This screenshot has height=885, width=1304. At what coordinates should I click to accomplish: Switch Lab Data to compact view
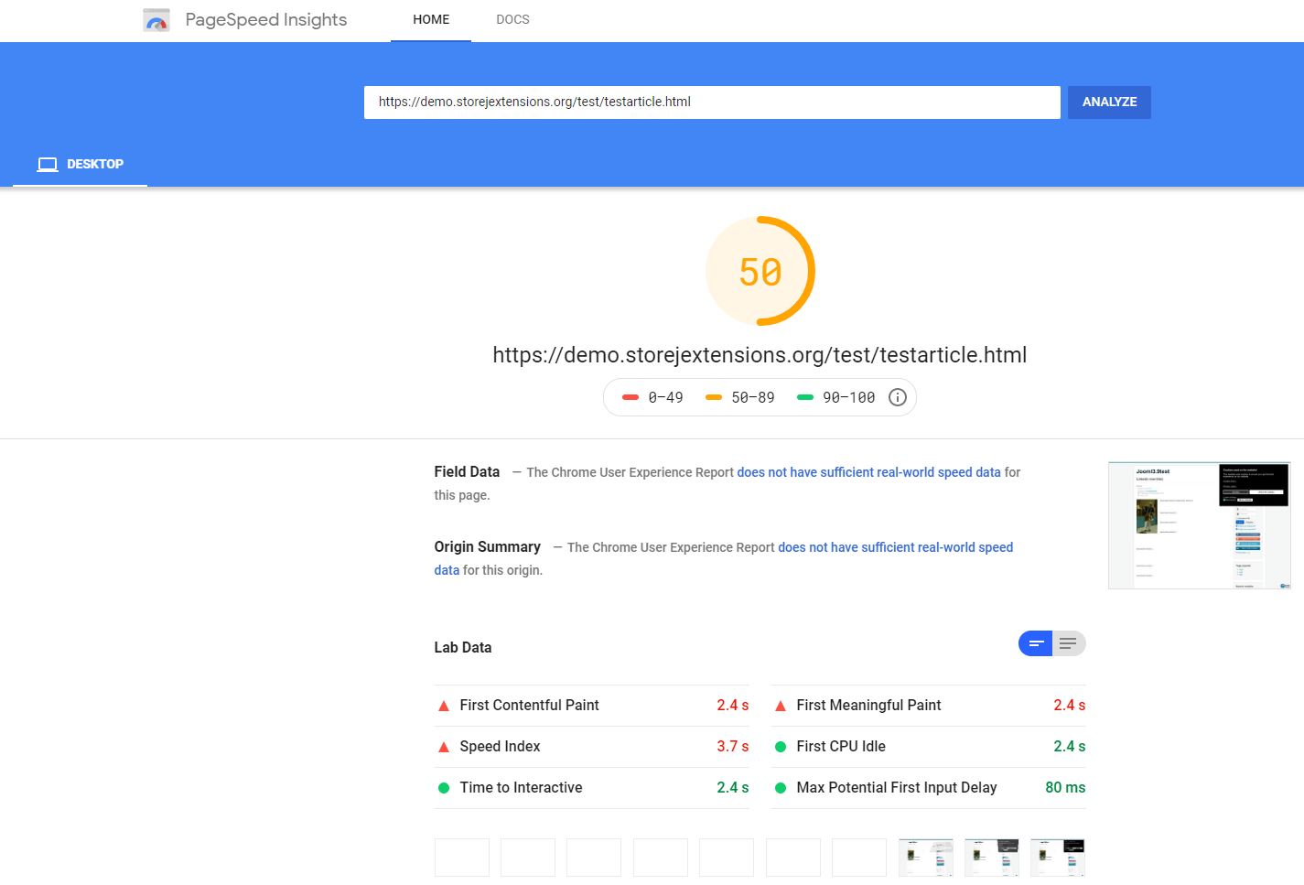[x=1036, y=644]
